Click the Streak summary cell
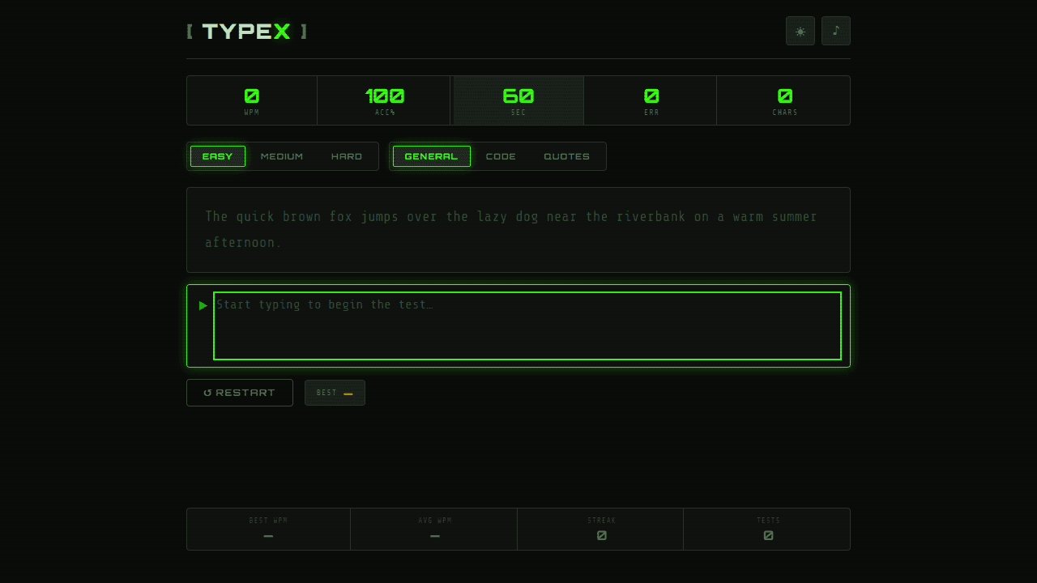 coord(602,529)
